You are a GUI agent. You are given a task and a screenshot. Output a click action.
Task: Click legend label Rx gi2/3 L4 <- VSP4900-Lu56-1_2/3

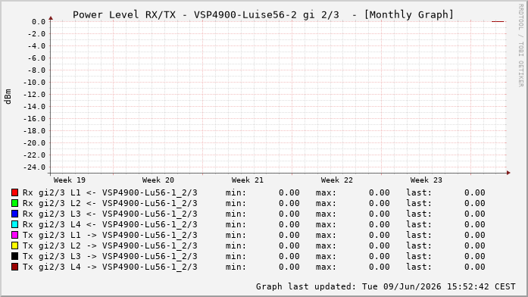(110, 224)
